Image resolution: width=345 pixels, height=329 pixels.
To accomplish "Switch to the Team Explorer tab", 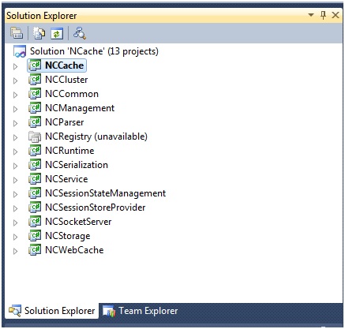I will tap(141, 311).
